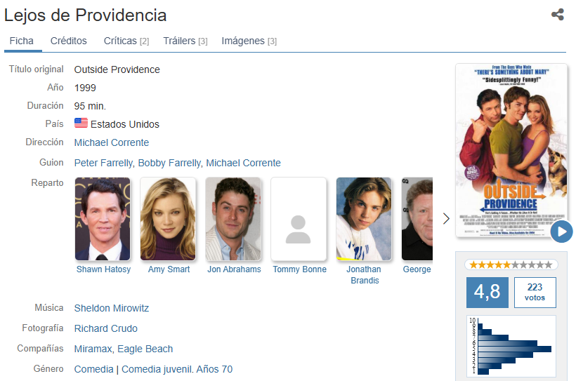Open Peter Farrelly writer link
Image resolution: width=576 pixels, height=381 pixels.
coord(105,163)
